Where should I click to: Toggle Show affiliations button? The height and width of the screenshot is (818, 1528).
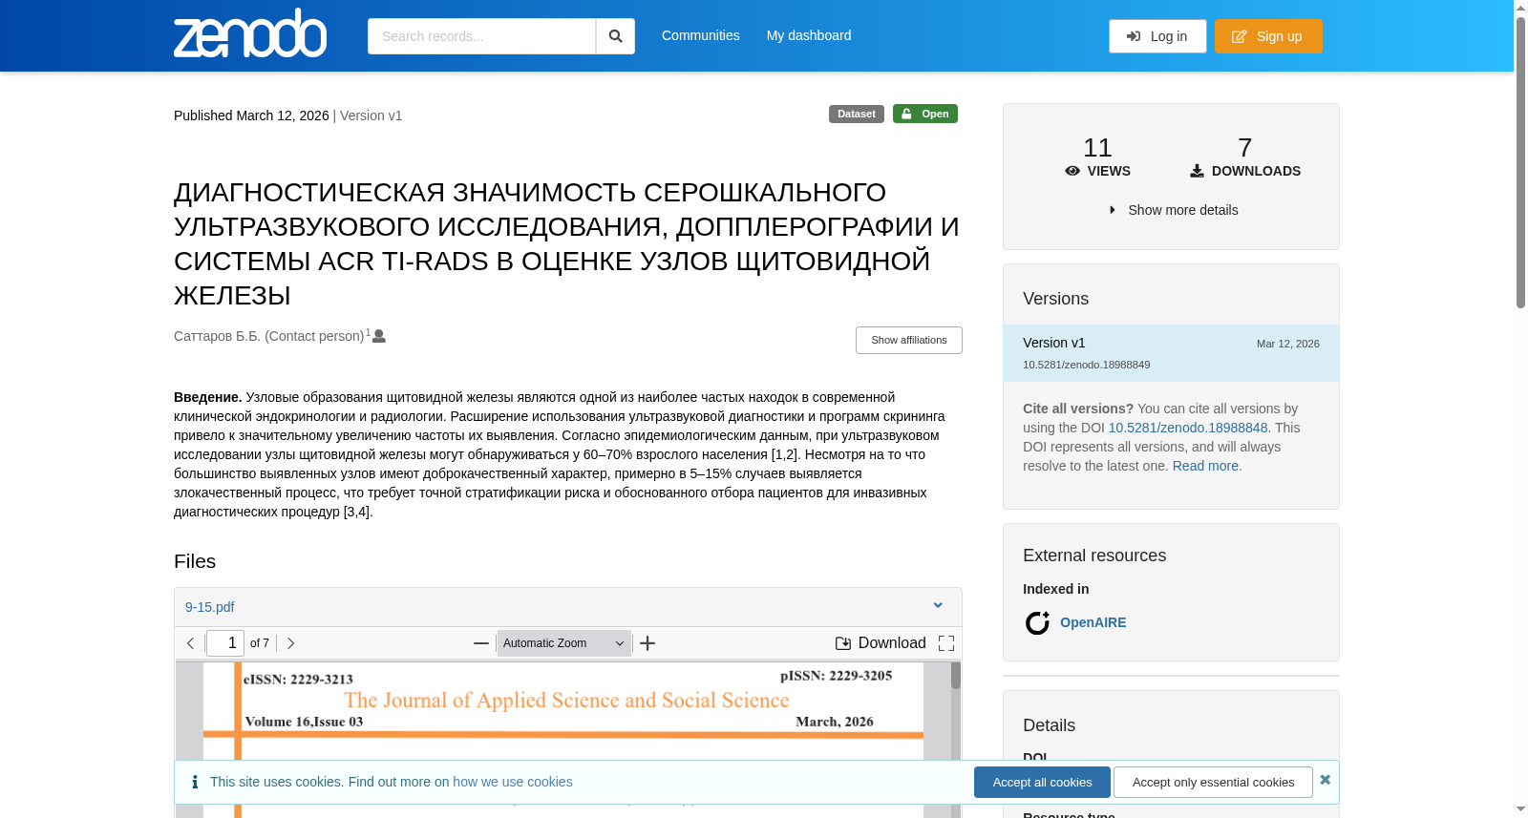click(x=908, y=340)
